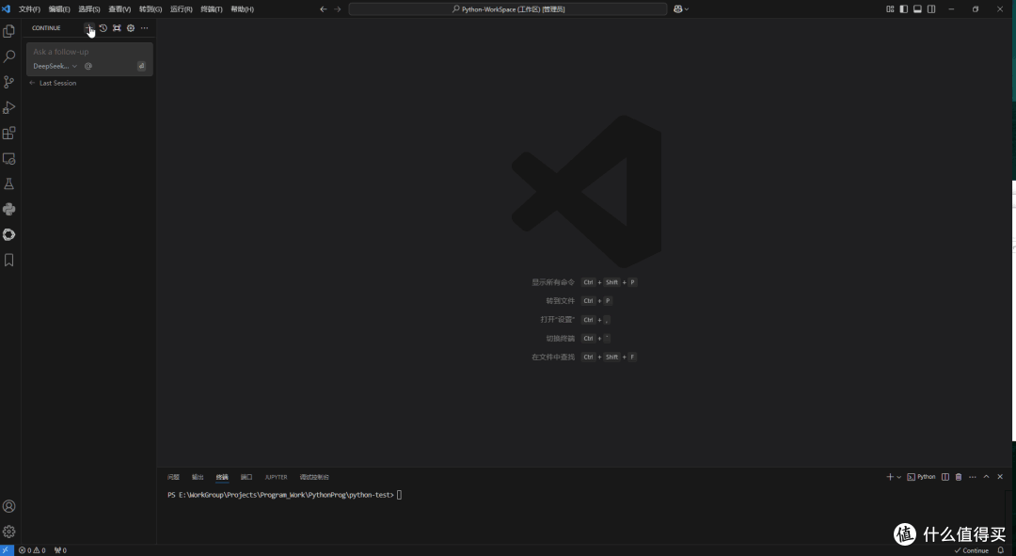The image size is (1016, 556).
Task: Open the 运行(R) menu
Action: click(x=181, y=9)
